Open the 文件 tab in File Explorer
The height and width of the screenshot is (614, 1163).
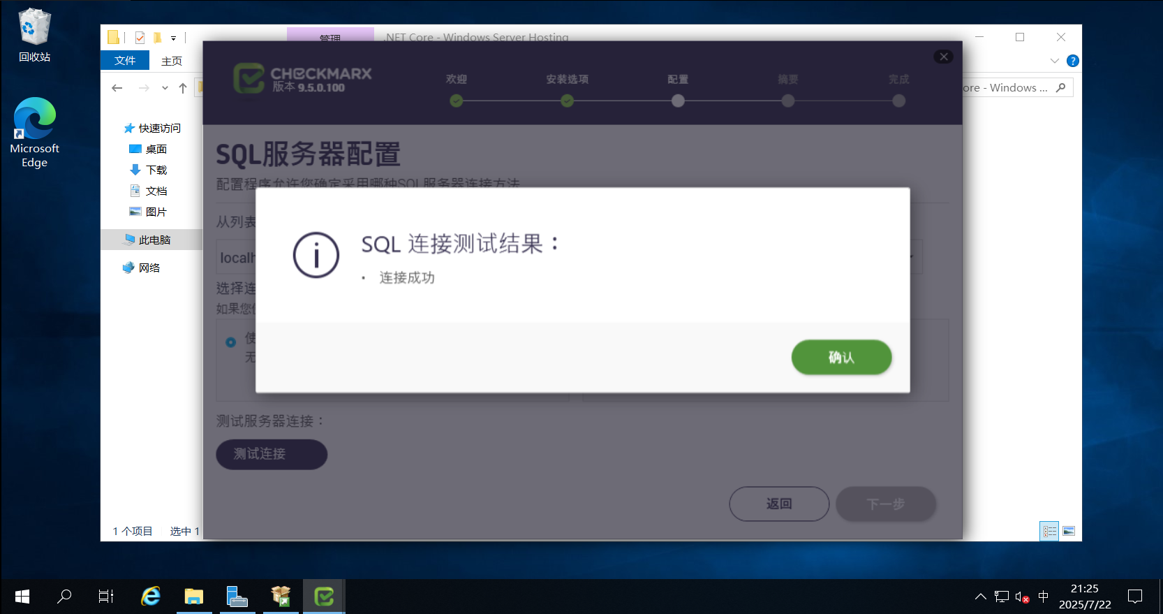coord(125,61)
